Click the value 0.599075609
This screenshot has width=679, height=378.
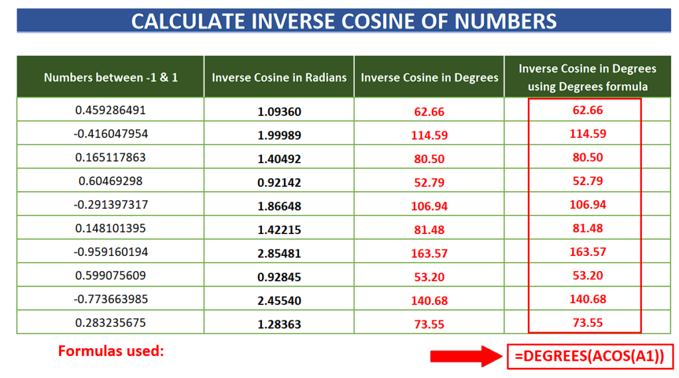click(111, 275)
